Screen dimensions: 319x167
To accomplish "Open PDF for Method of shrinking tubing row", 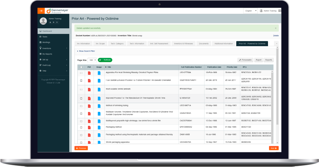I will [89, 106].
